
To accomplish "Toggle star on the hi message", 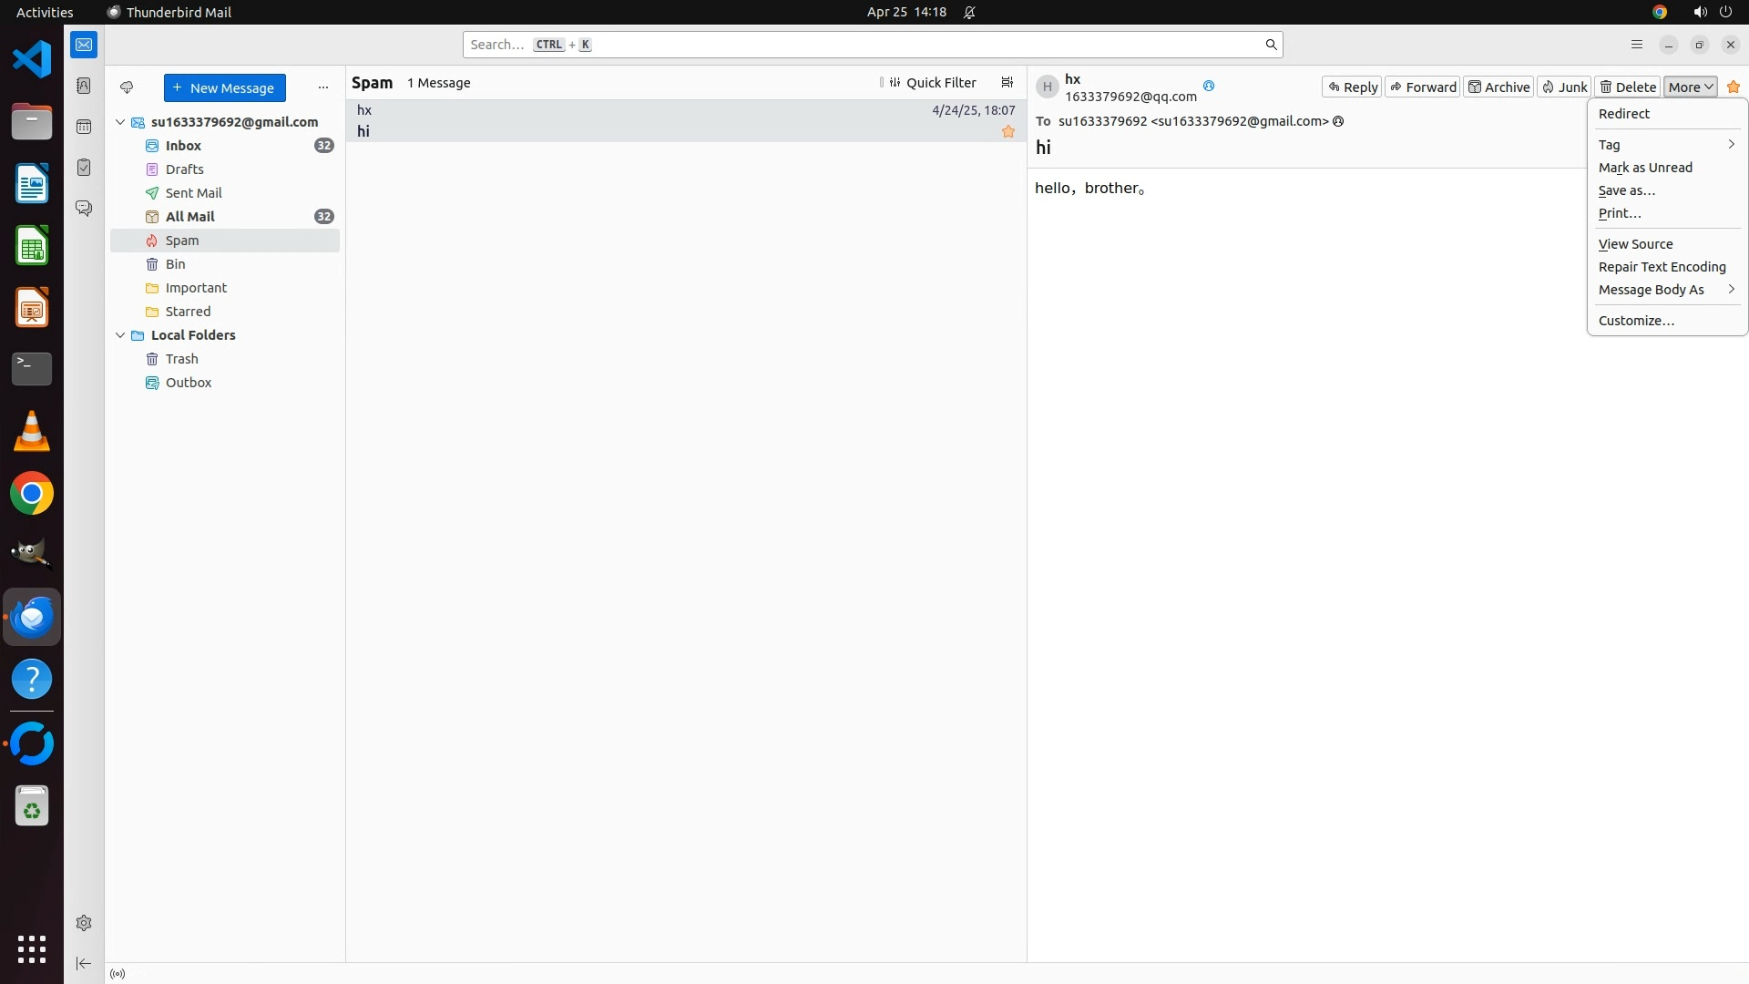I will [1007, 132].
